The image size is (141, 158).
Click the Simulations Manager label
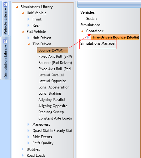click(98, 43)
